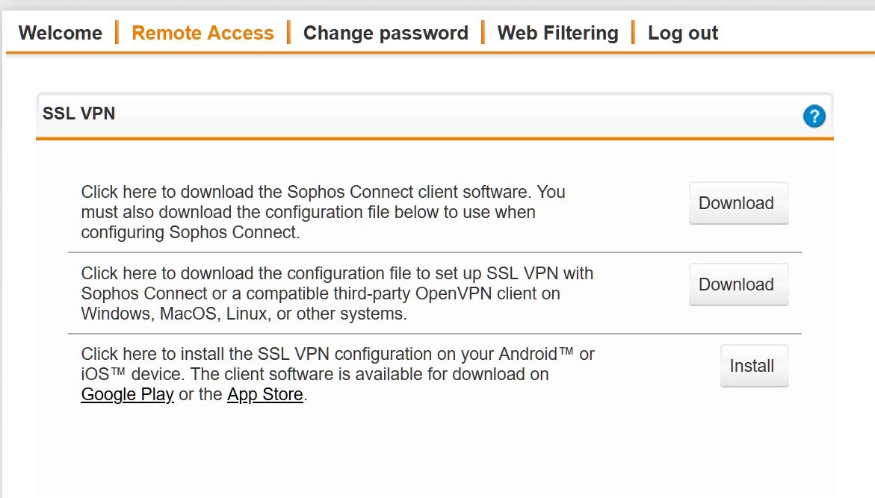Click Log out in the navigation
Image resolution: width=875 pixels, height=498 pixels.
682,33
